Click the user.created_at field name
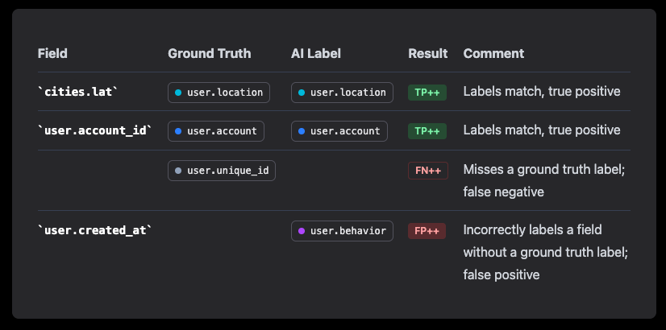 click(94, 231)
